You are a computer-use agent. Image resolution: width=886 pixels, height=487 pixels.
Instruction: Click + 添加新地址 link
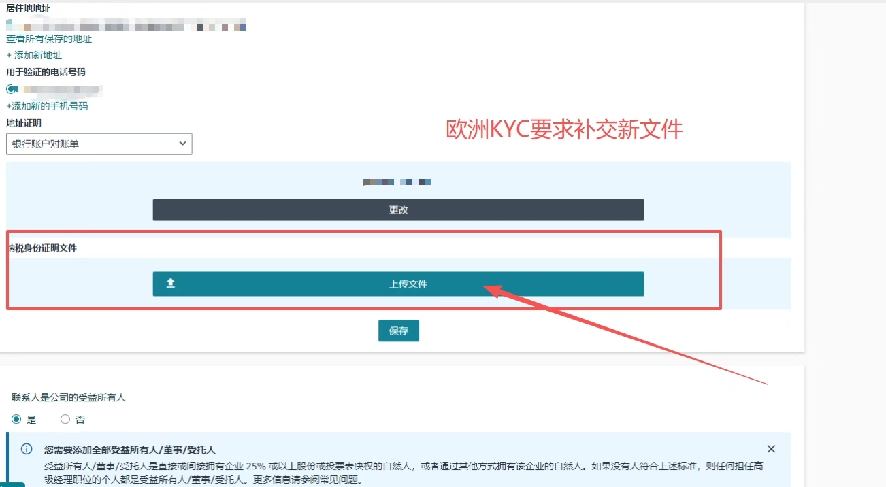[x=34, y=55]
